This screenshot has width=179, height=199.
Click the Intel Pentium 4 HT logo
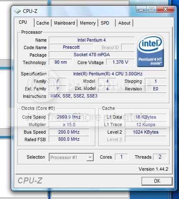[150, 51]
